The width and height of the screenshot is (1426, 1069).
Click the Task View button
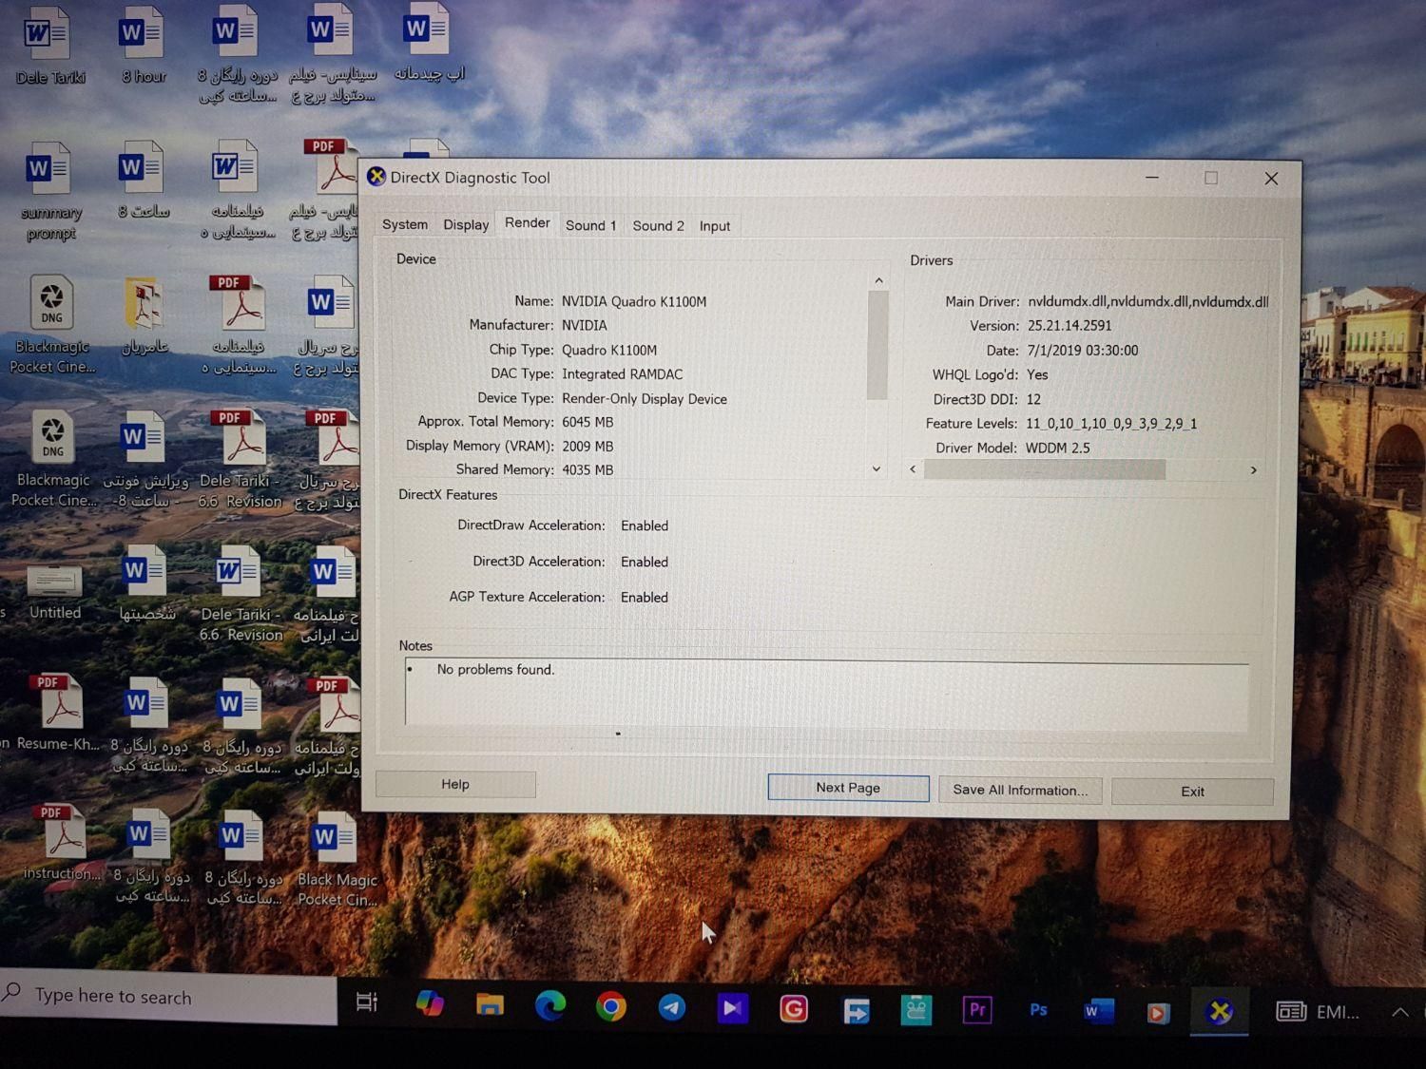366,1002
